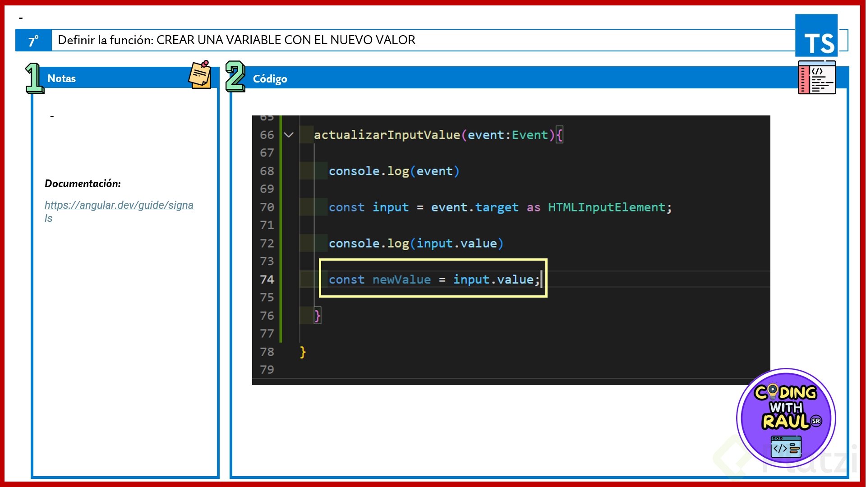Image resolution: width=866 pixels, height=487 pixels.
Task: Click the blue 7° step number box
Action: pyautogui.click(x=33, y=41)
